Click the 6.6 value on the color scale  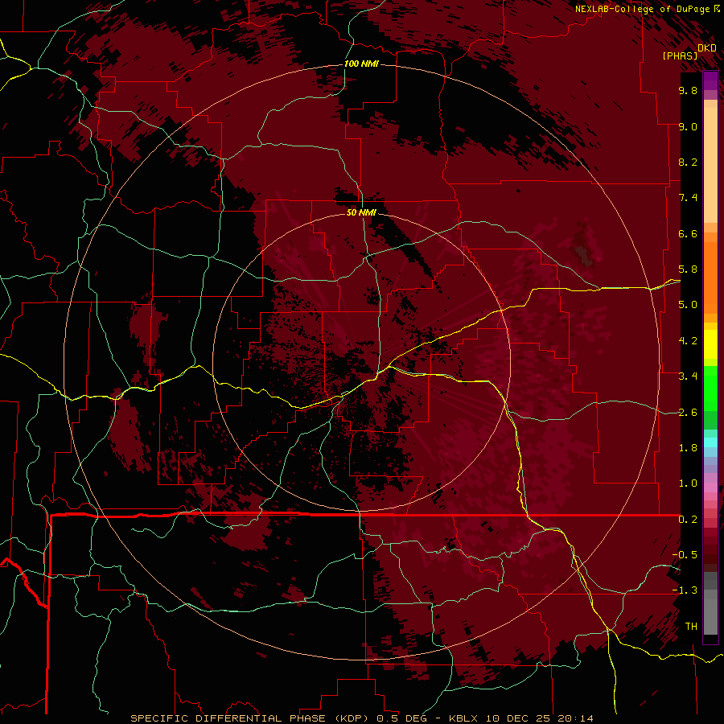click(688, 233)
